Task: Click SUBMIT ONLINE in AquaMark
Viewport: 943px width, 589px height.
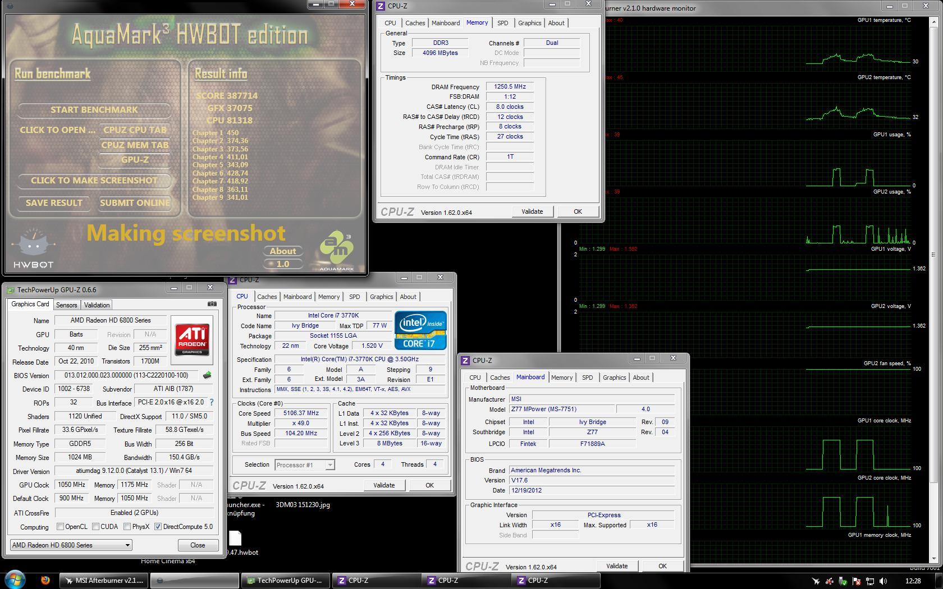Action: click(135, 203)
